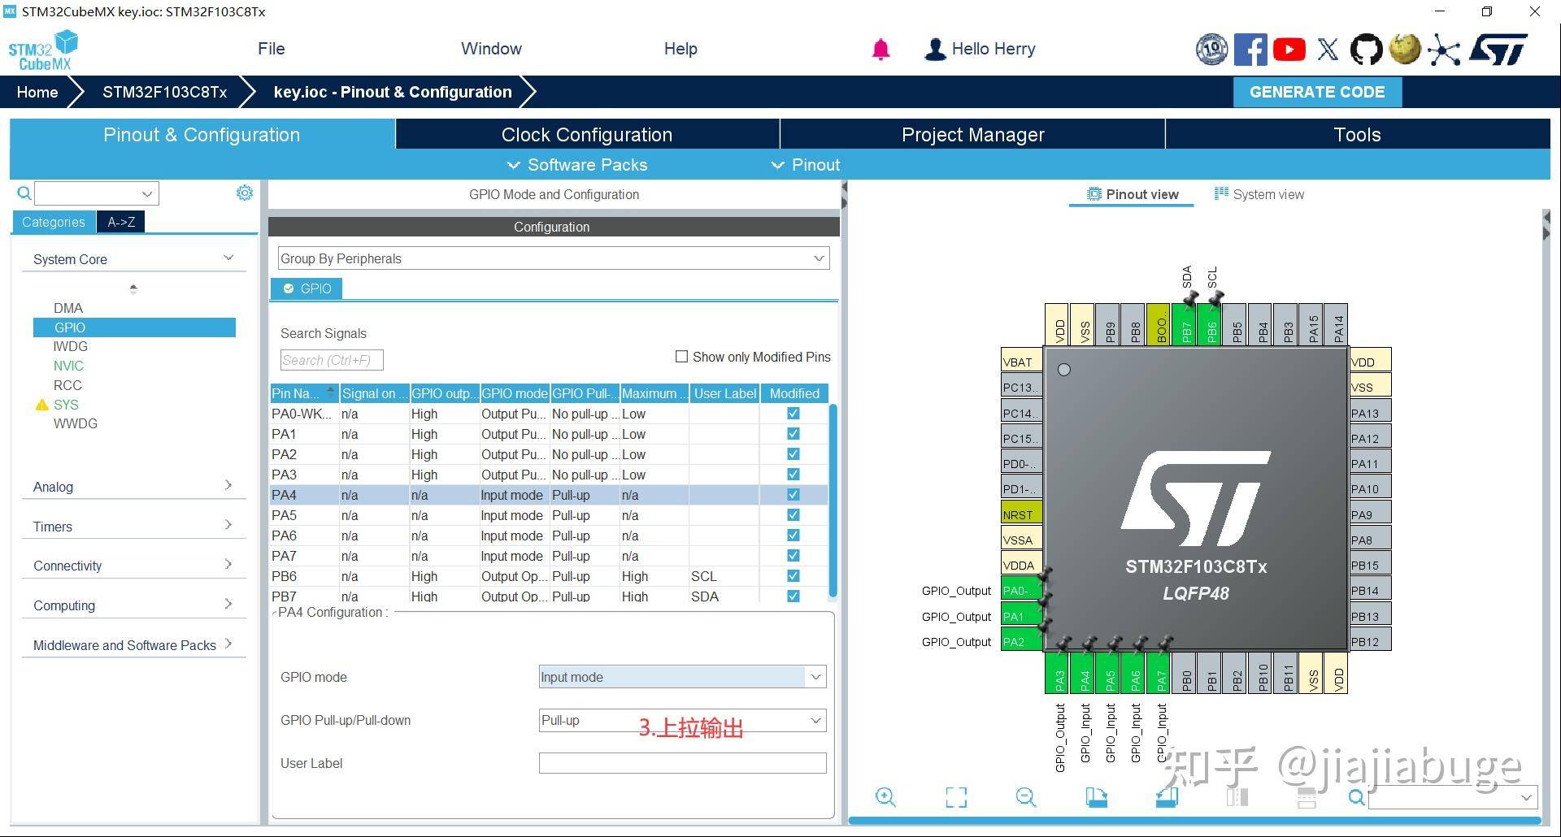This screenshot has width=1561, height=837.
Task: Open the X (Twitter) link icon
Action: coord(1328,50)
